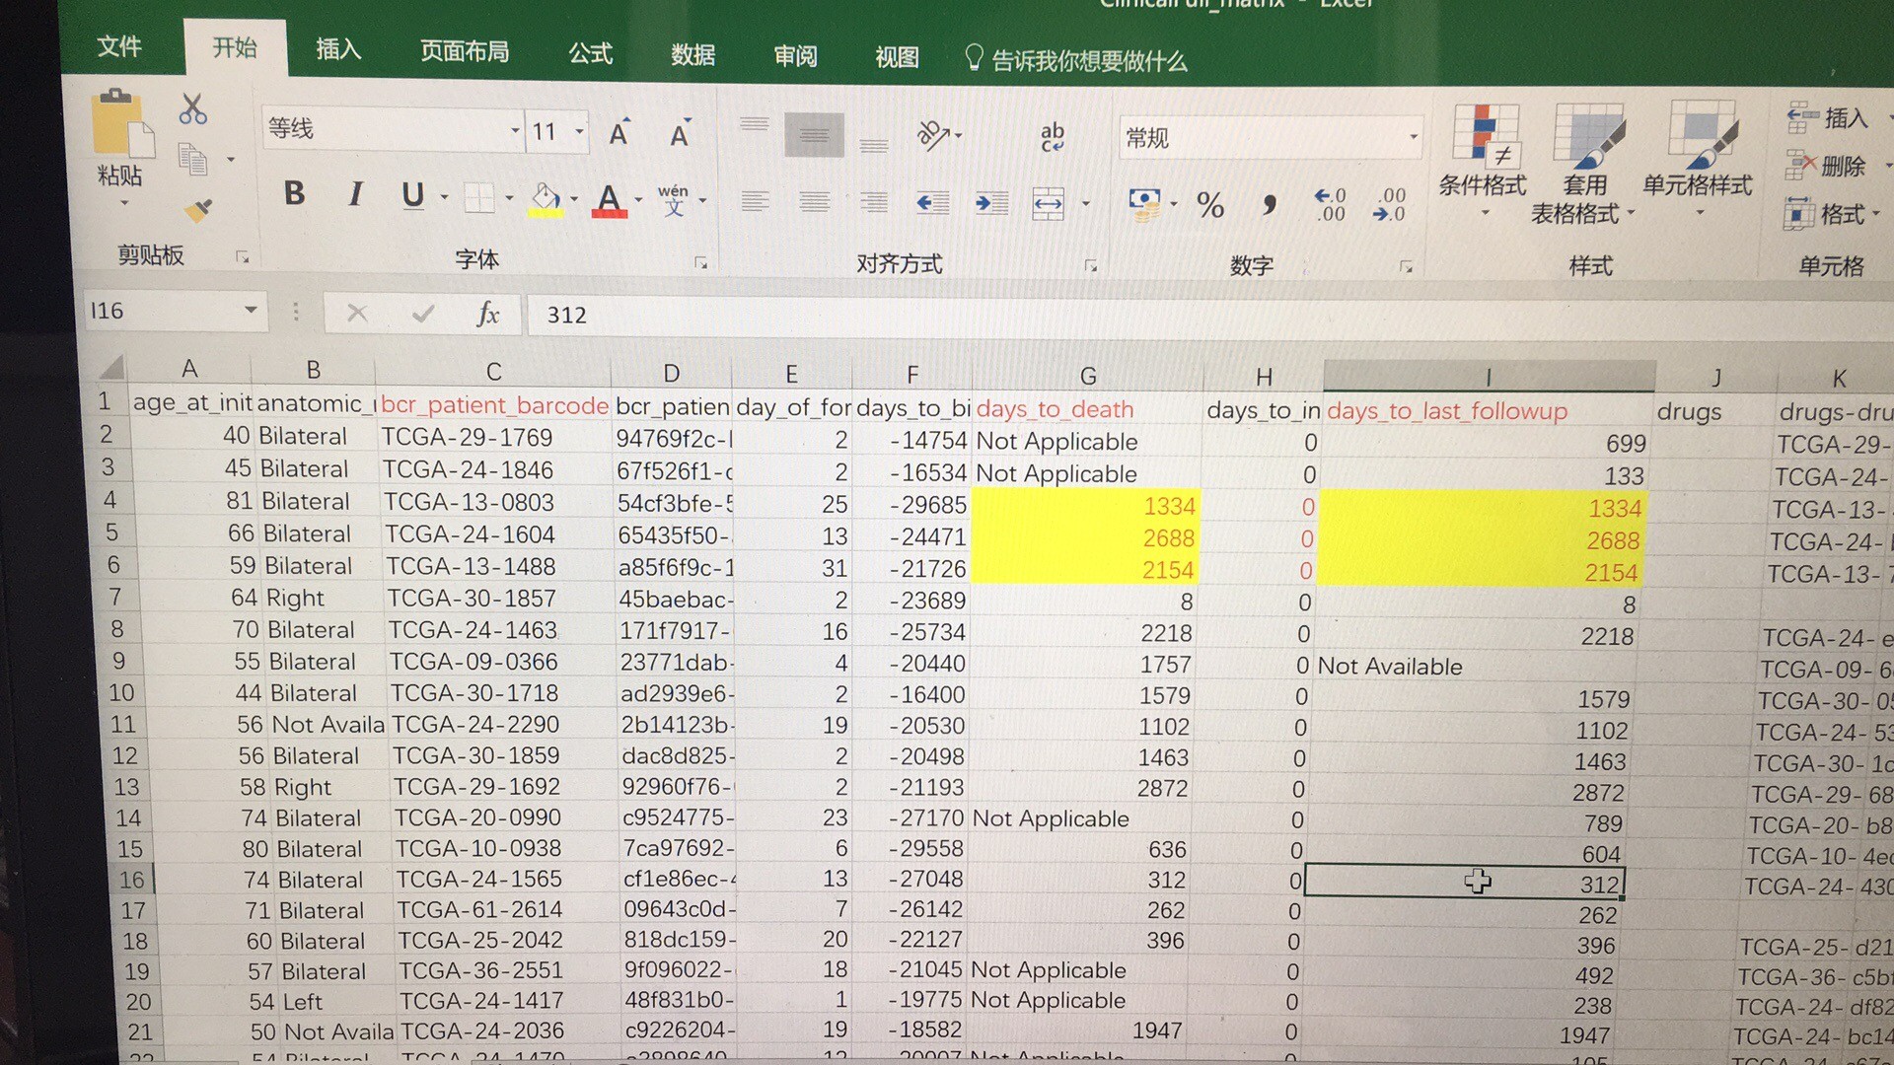Center text horizontally
This screenshot has width=1894, height=1065.
click(x=814, y=202)
